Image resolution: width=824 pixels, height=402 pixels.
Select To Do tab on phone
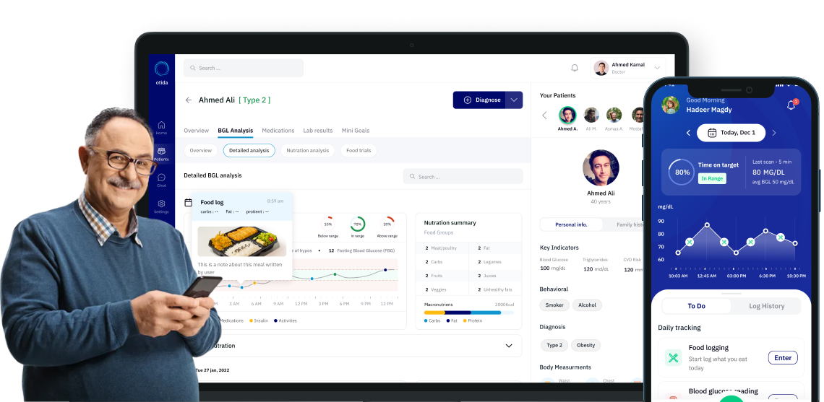coord(696,306)
